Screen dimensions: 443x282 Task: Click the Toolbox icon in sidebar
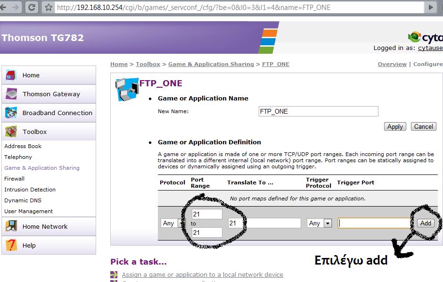(x=11, y=132)
